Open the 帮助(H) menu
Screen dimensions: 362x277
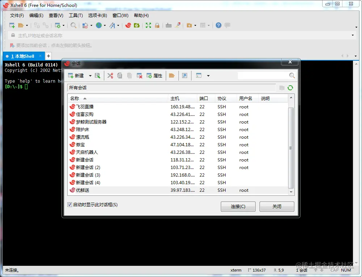click(141, 16)
